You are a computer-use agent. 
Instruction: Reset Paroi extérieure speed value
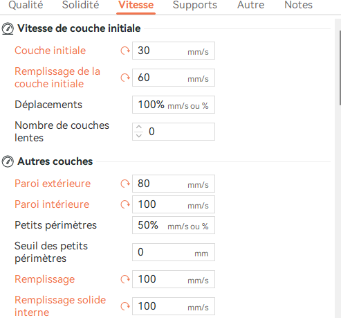pyautogui.click(x=125, y=184)
